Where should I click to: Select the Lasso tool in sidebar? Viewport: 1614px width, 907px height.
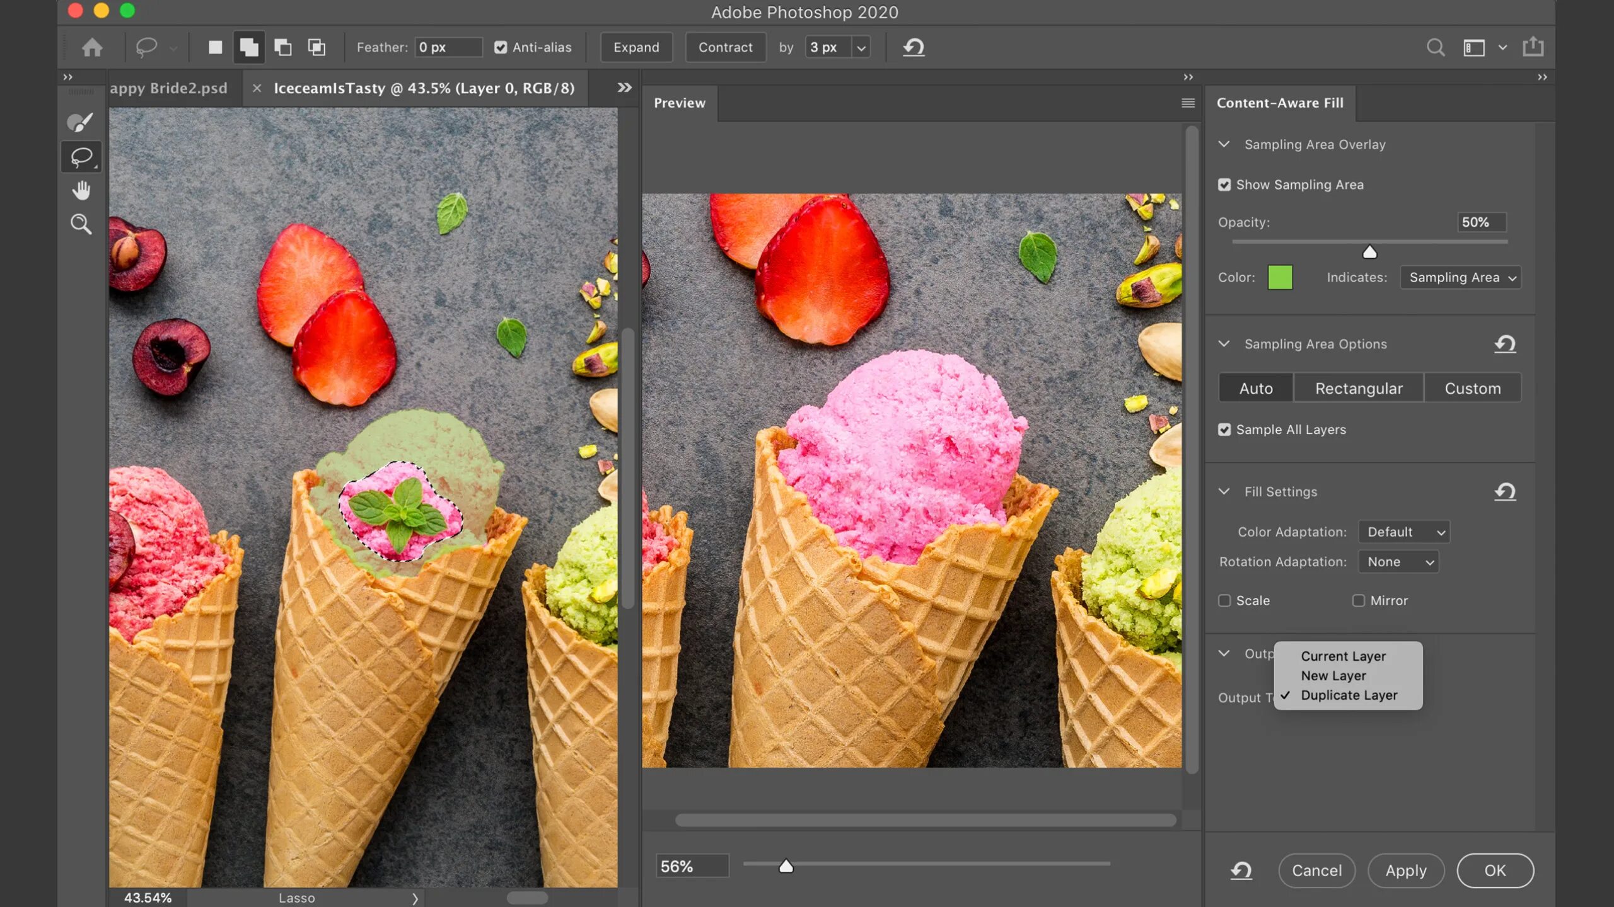tap(81, 156)
